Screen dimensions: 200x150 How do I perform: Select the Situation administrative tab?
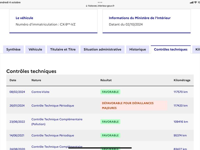click(102, 49)
